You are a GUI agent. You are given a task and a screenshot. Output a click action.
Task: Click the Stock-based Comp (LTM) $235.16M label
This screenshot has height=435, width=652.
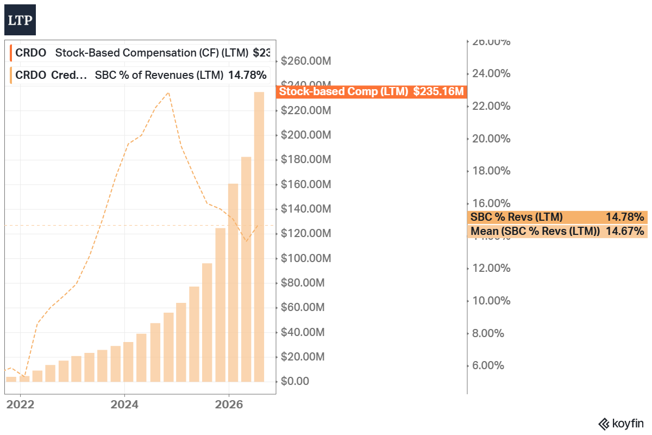[x=372, y=91]
